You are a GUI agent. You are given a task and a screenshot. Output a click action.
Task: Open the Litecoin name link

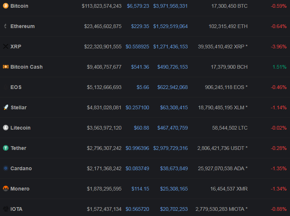point(20,128)
